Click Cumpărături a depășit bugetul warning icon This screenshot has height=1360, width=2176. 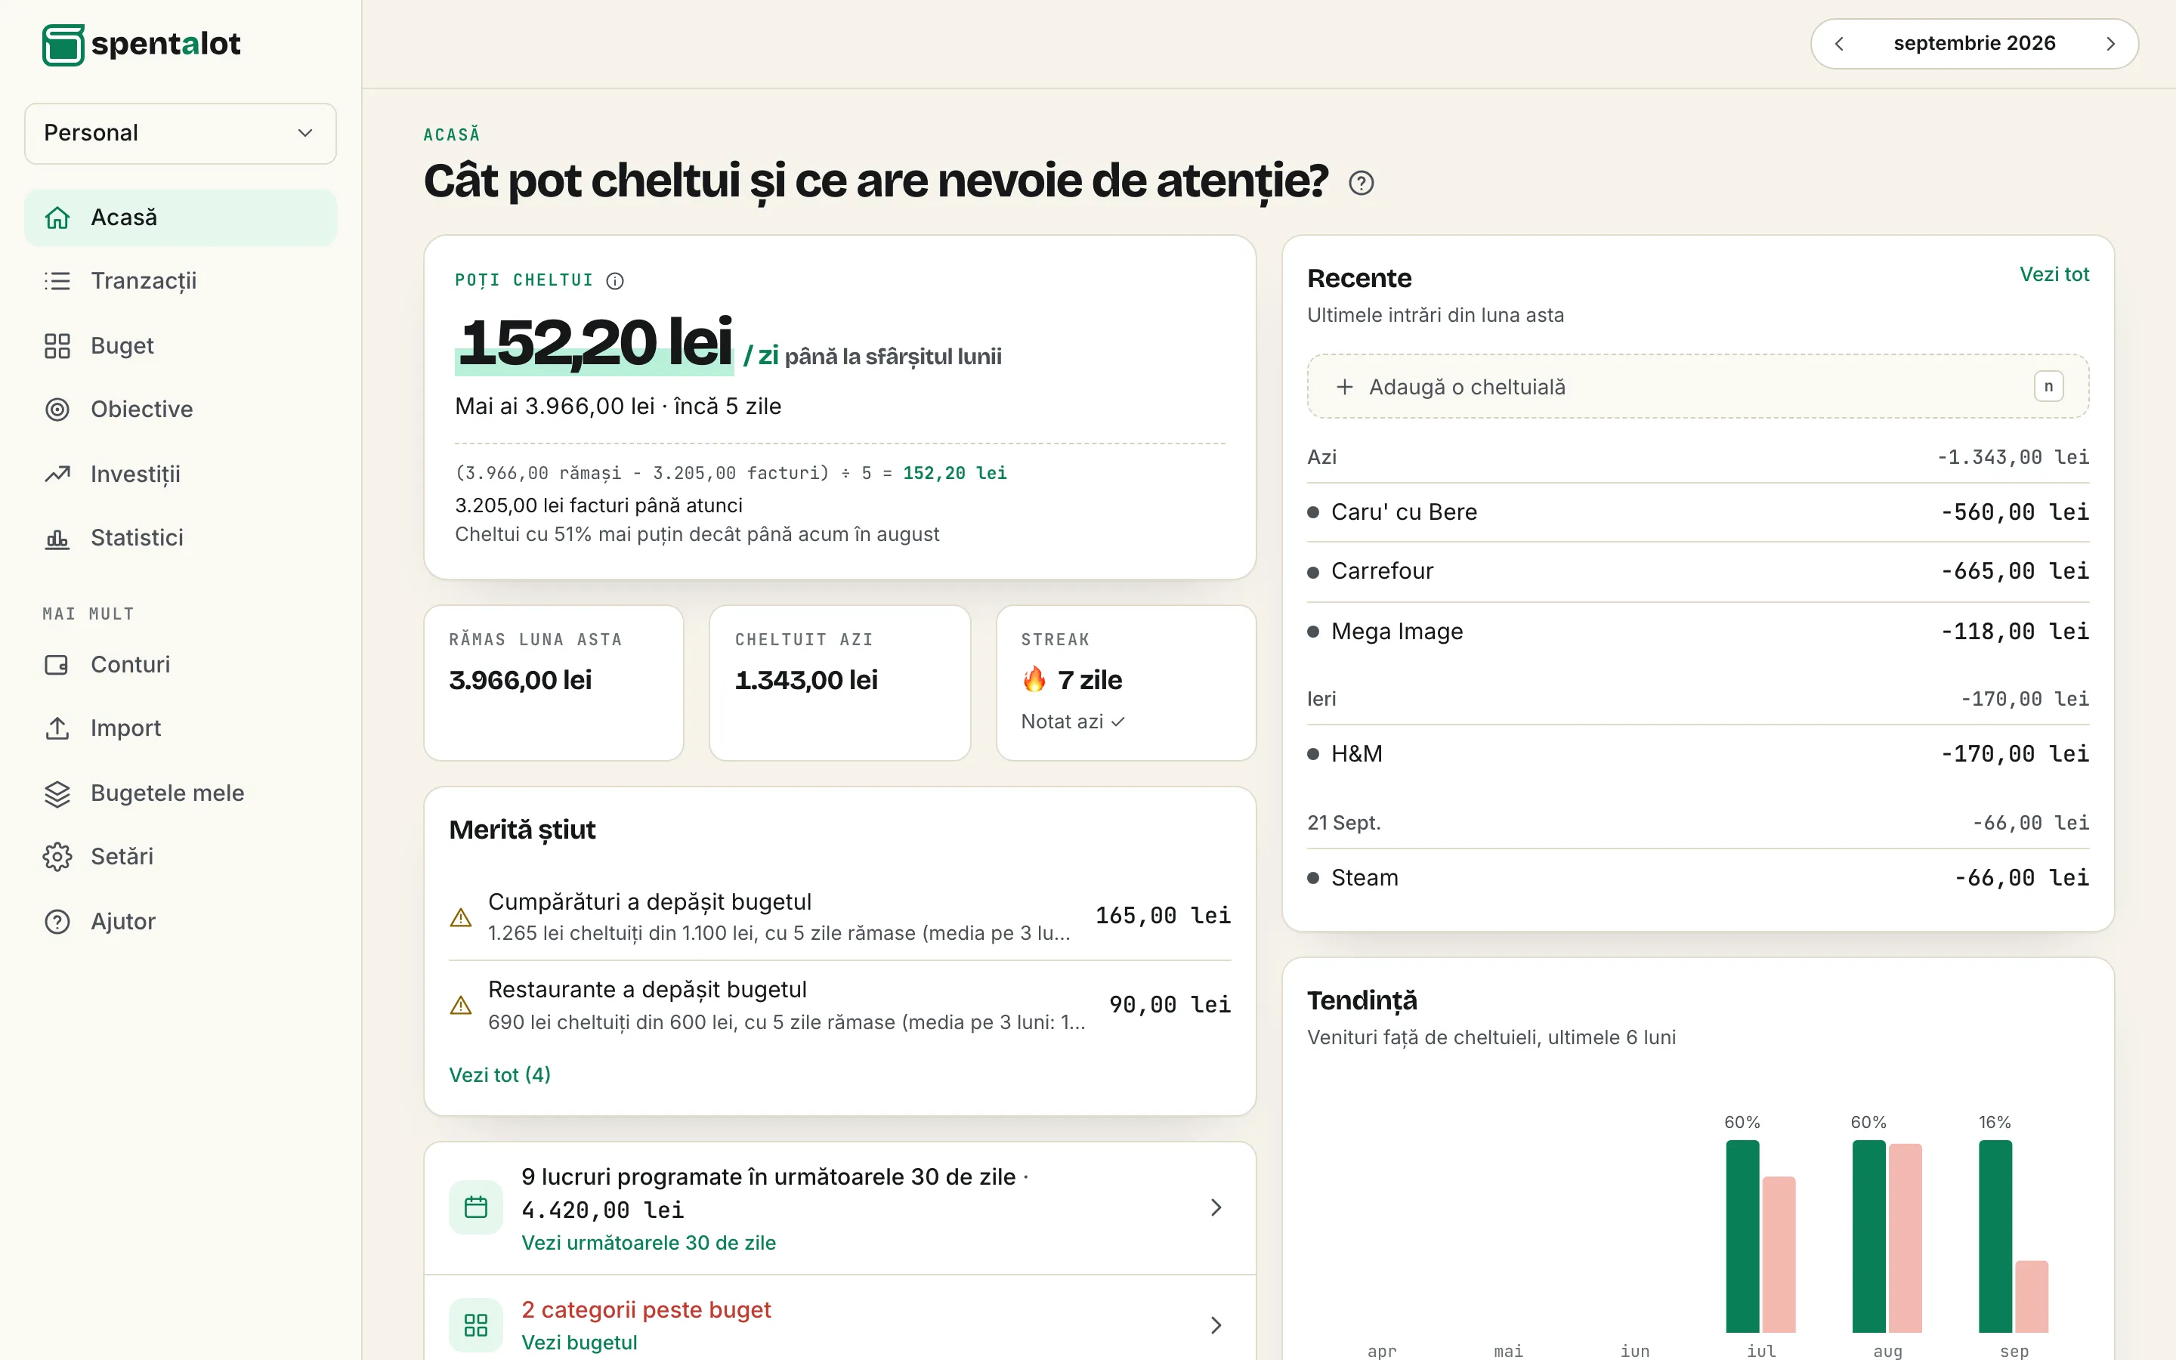click(x=460, y=917)
